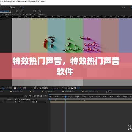The height and width of the screenshot is (132, 132).
Task: Click the timeline layer search field
Action: click(x=11, y=96)
